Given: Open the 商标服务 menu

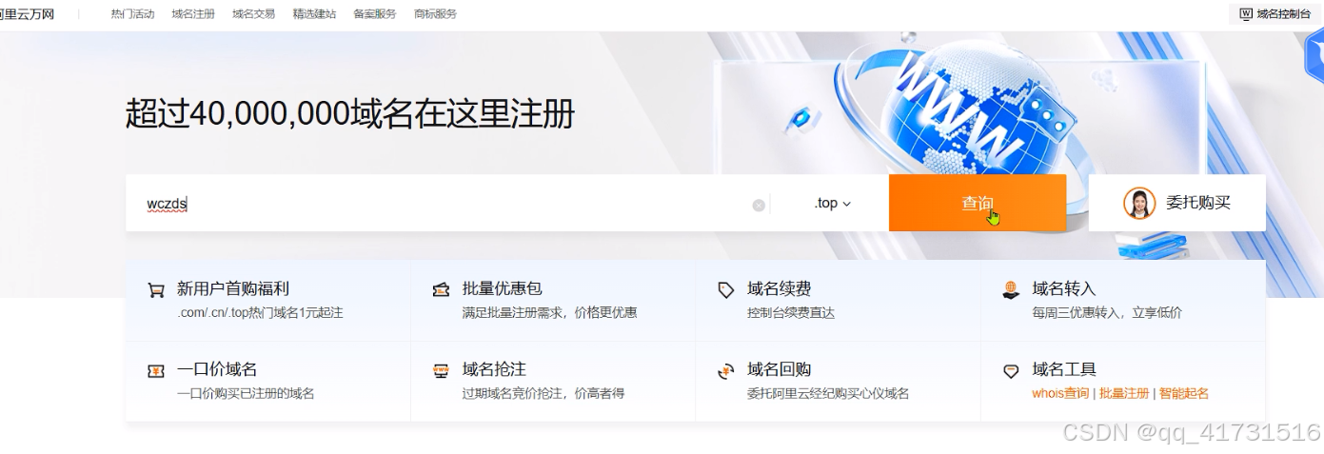Looking at the screenshot, I should (x=435, y=14).
